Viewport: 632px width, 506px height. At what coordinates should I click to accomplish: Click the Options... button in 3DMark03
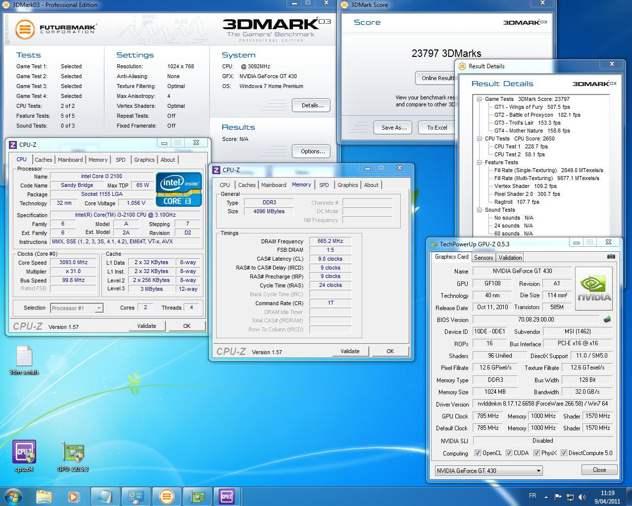312,151
